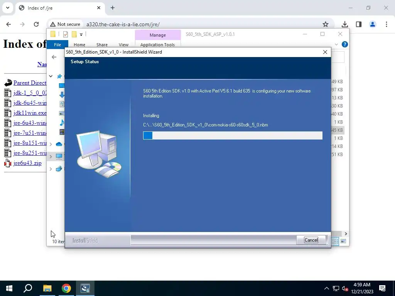Click Properties checkmark in Explorer quick access toolbar
395x296 pixels.
(x=66, y=34)
